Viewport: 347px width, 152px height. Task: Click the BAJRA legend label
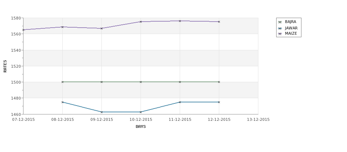tap(290, 22)
